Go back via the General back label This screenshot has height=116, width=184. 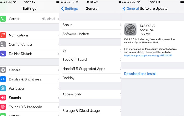pos(132,9)
